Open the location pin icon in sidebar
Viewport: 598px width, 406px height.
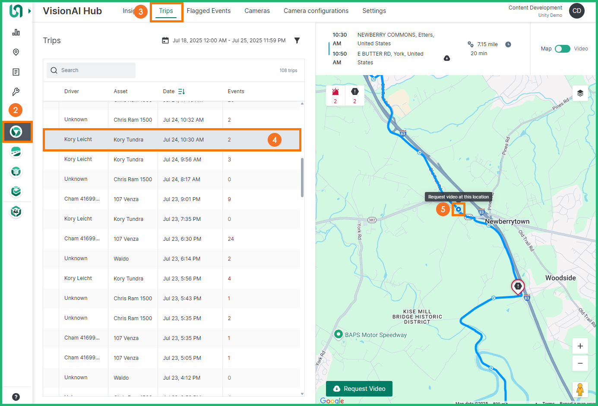click(16, 52)
